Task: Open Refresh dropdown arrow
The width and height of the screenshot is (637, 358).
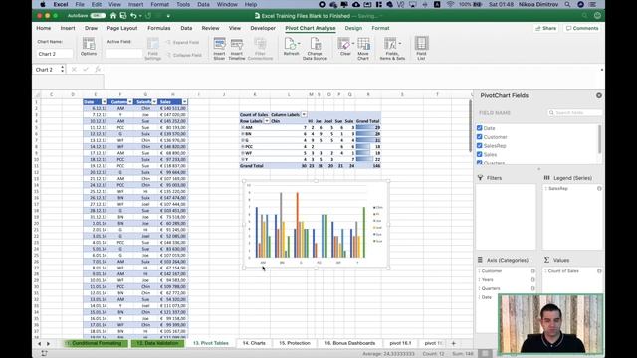Action: click(299, 43)
